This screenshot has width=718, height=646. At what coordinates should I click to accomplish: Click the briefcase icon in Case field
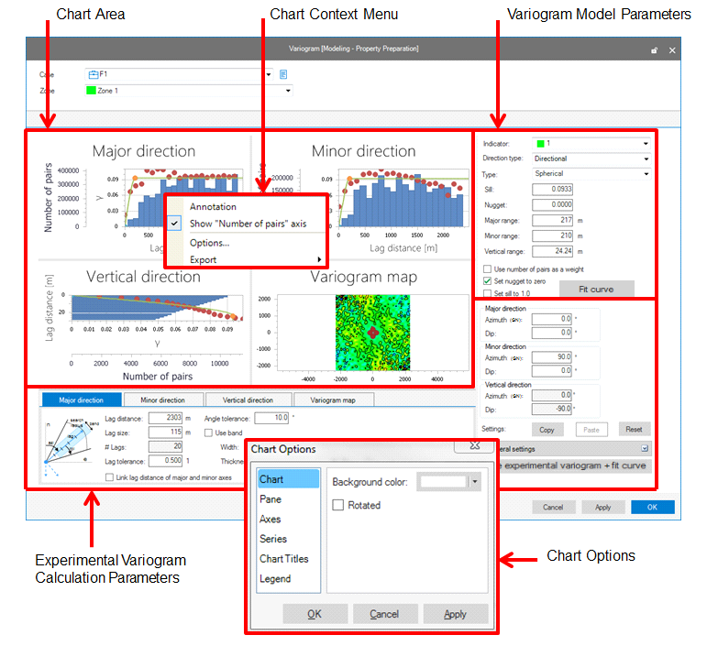tap(93, 74)
